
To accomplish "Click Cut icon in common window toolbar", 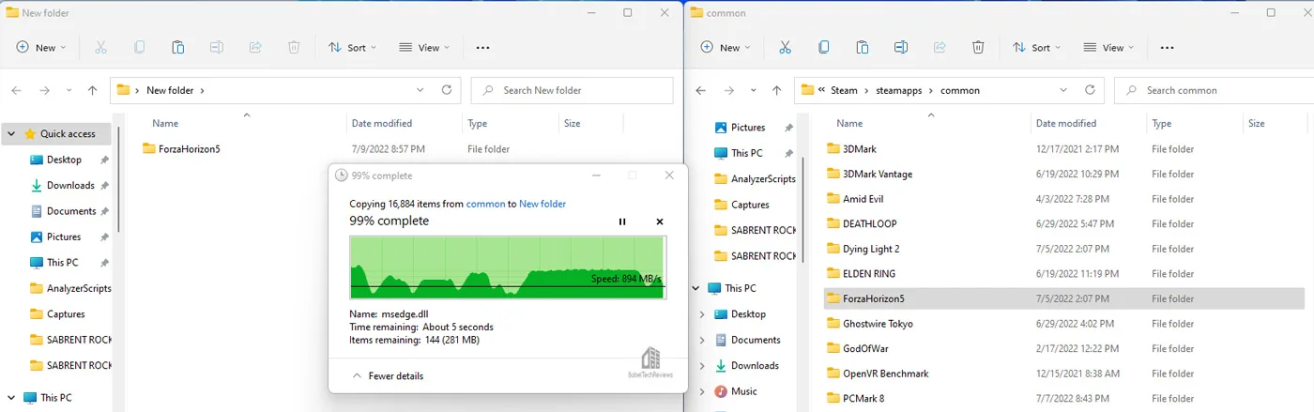I will point(785,47).
